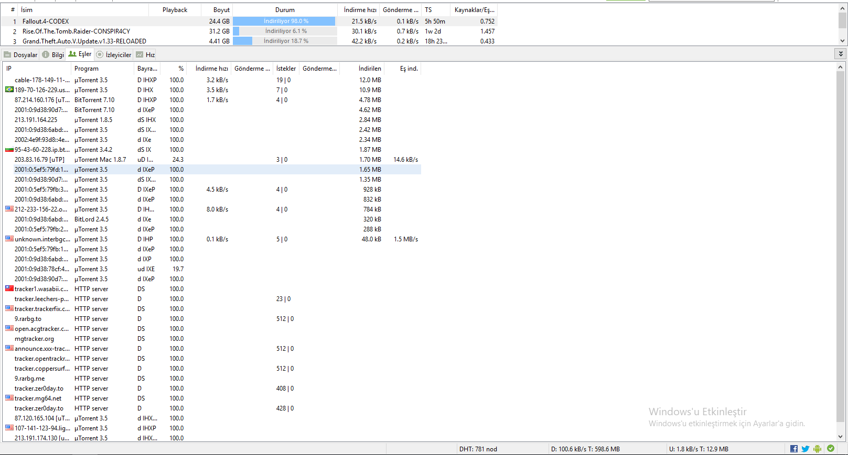Collapse the details panel with double-chevron button

(841, 54)
